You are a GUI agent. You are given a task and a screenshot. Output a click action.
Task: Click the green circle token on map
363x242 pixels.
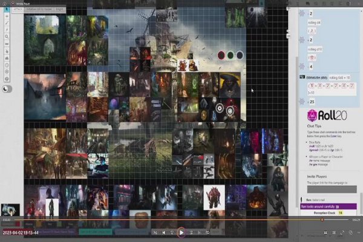click(x=231, y=55)
